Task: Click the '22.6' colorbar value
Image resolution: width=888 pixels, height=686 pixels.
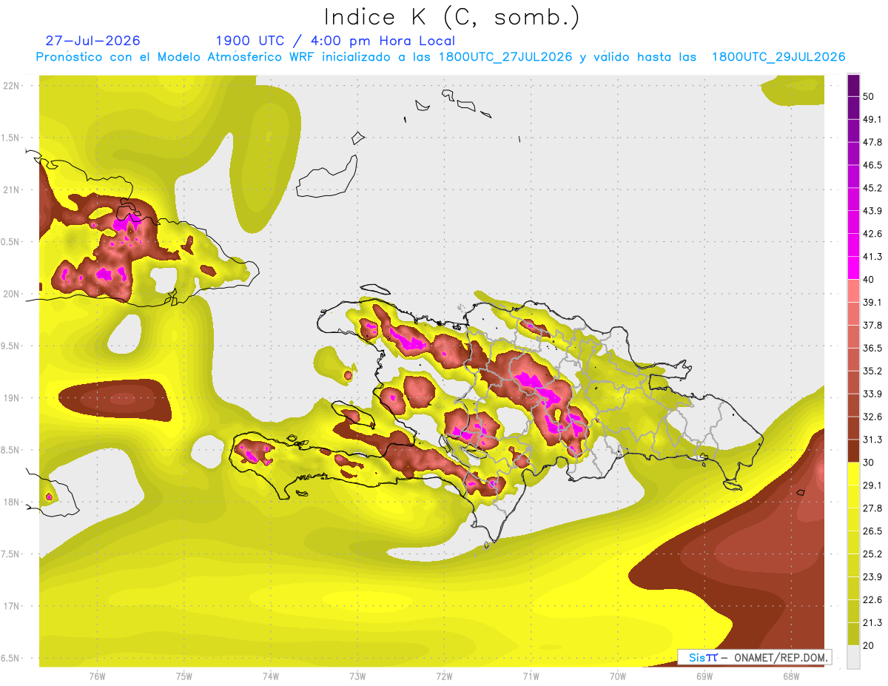Action: pyautogui.click(x=872, y=599)
